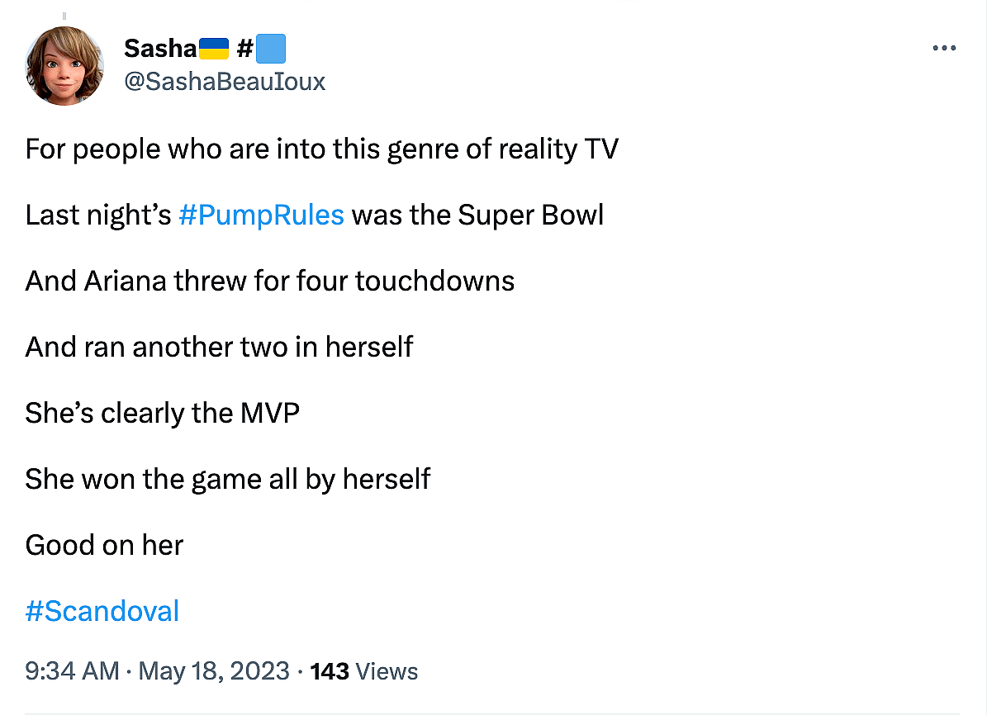Open Sasha's profile picture avatar
The image size is (987, 715).
pos(64,66)
